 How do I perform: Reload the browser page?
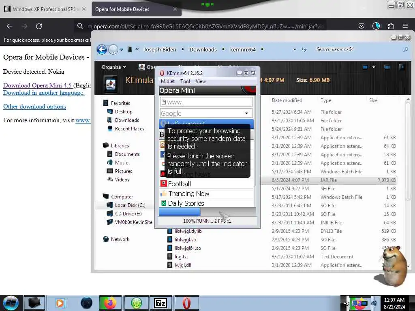click(x=39, y=26)
